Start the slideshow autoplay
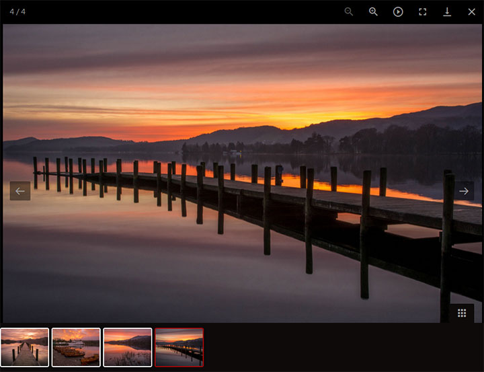Image resolution: width=484 pixels, height=372 pixels. [398, 11]
